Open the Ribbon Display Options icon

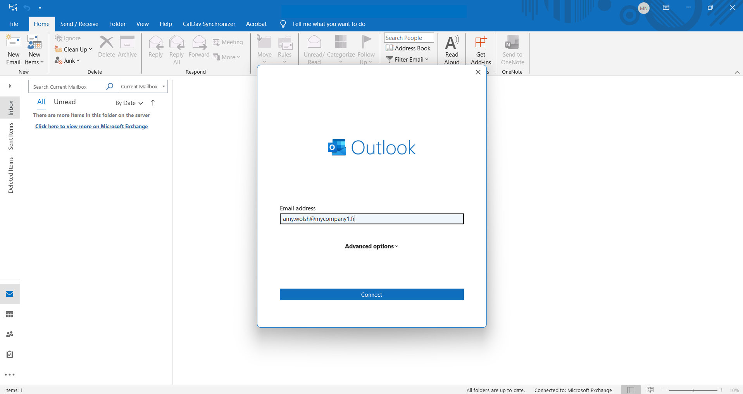click(x=666, y=7)
